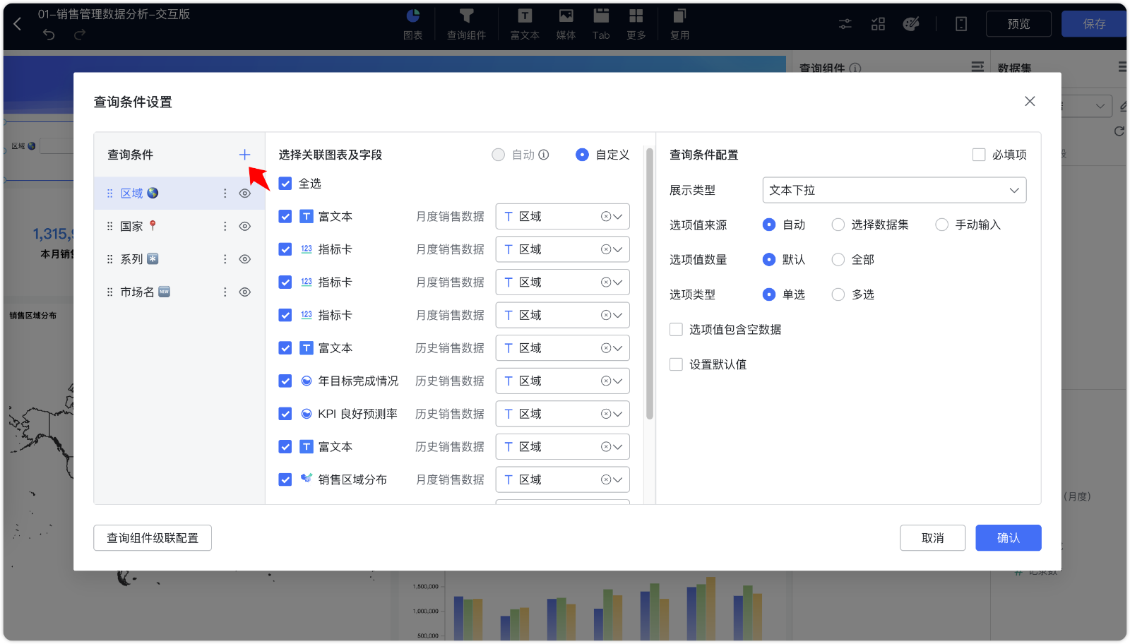Click the 预览 button in header
The width and height of the screenshot is (1130, 644).
coord(1018,24)
